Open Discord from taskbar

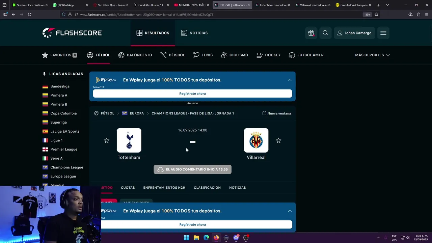click(x=236, y=238)
